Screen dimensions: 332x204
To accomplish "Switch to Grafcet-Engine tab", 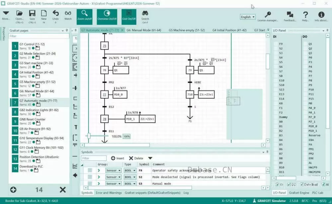I will (299, 193).
